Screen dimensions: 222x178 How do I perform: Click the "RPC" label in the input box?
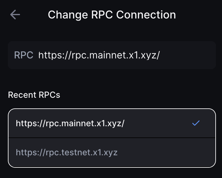24,55
